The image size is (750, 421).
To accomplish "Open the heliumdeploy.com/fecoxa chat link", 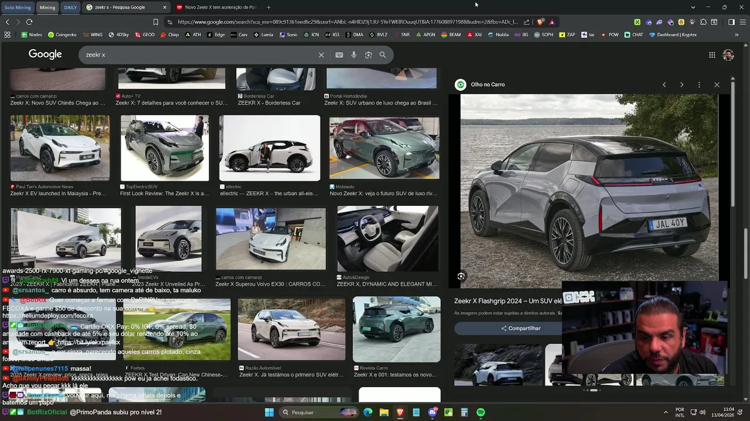I will [x=47, y=316].
